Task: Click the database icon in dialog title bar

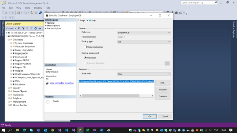Action: (47, 16)
